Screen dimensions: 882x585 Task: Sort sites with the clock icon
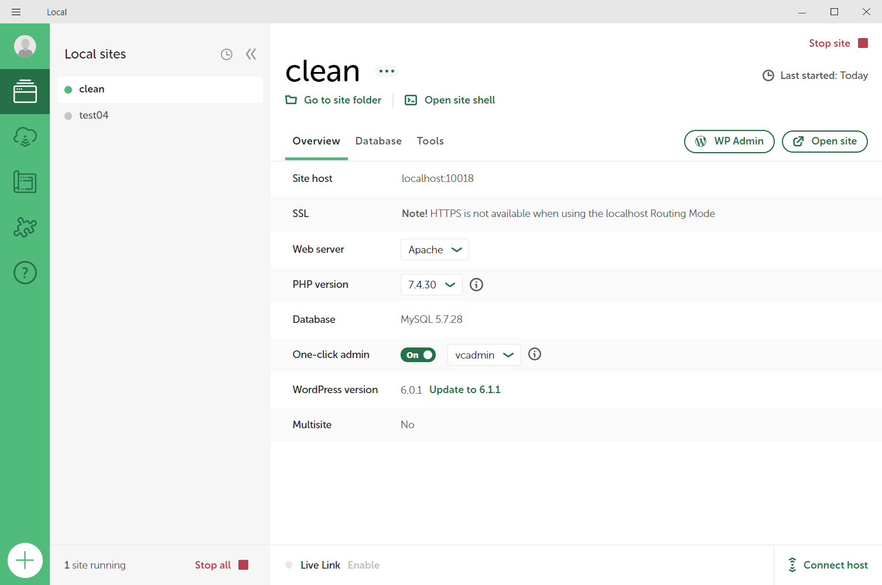(227, 54)
